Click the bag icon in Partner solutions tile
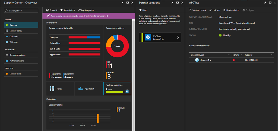The image size is (278, 131). [127, 91]
